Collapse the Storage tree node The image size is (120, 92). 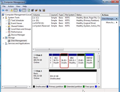3,38
